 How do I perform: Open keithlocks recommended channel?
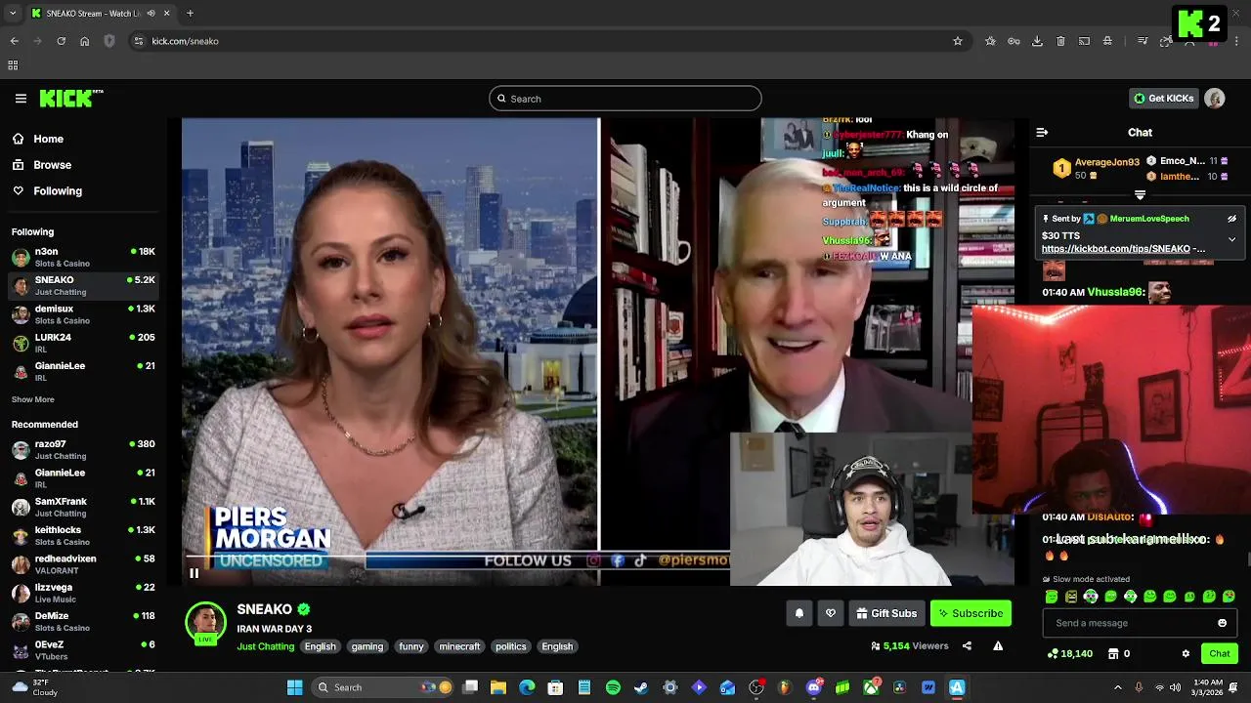[83, 535]
